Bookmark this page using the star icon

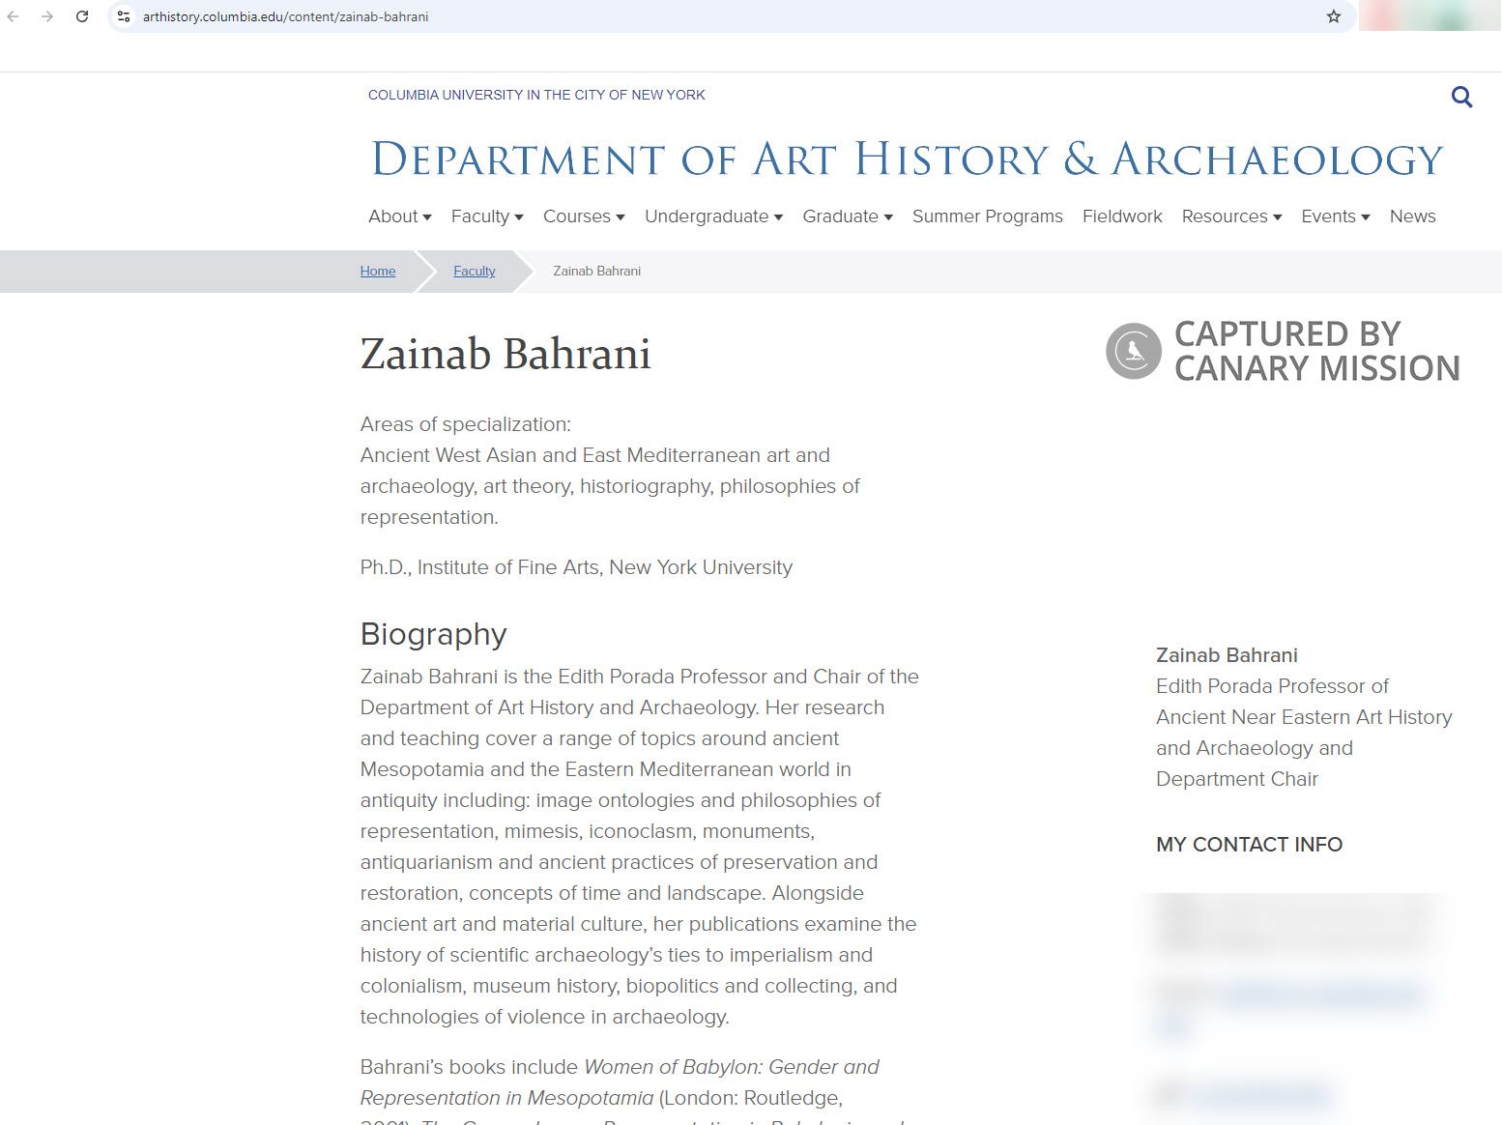pos(1333,15)
